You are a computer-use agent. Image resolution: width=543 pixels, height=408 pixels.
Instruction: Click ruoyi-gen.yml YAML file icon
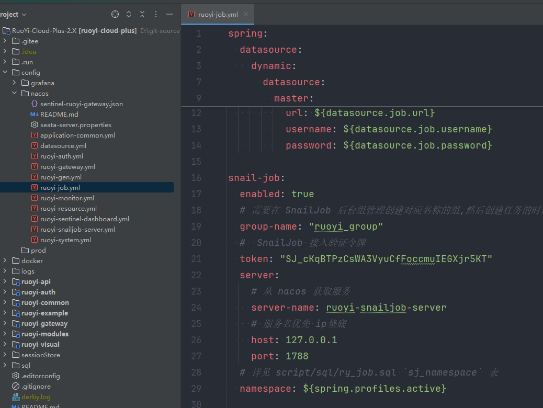pos(35,177)
